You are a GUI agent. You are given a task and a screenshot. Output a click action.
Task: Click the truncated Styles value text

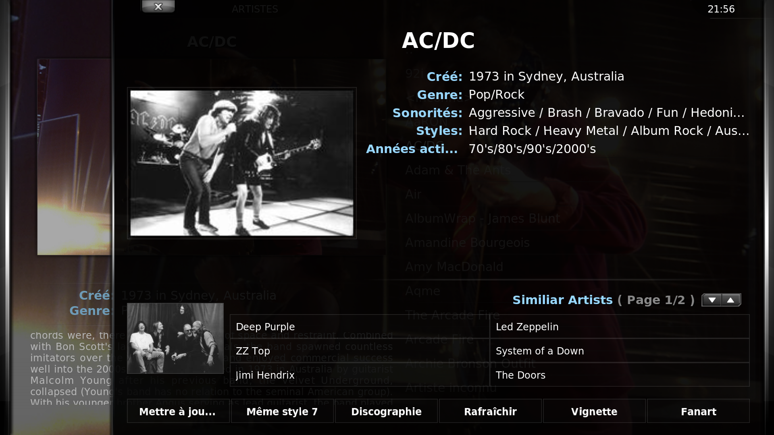tap(609, 131)
